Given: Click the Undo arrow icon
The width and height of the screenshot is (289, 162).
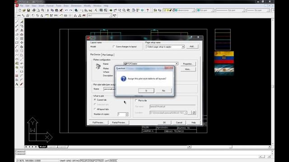Looking at the screenshot, I should (66, 10).
